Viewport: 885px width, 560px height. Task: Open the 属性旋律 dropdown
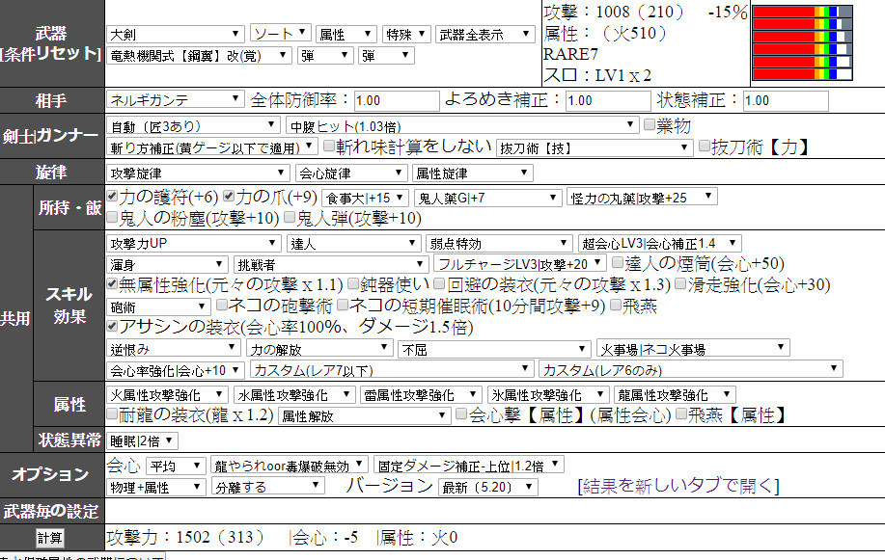[472, 173]
